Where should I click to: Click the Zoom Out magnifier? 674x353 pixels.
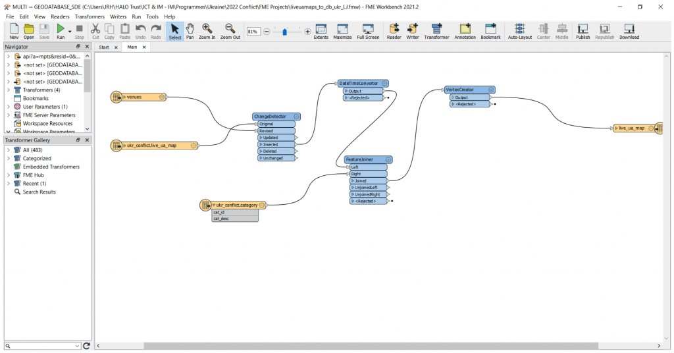click(x=230, y=31)
